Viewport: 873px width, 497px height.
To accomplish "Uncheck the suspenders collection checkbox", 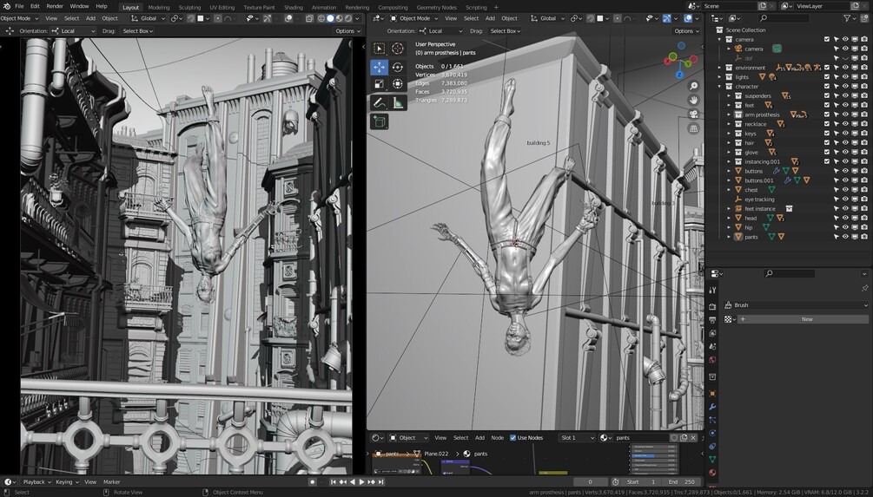I will [x=826, y=95].
